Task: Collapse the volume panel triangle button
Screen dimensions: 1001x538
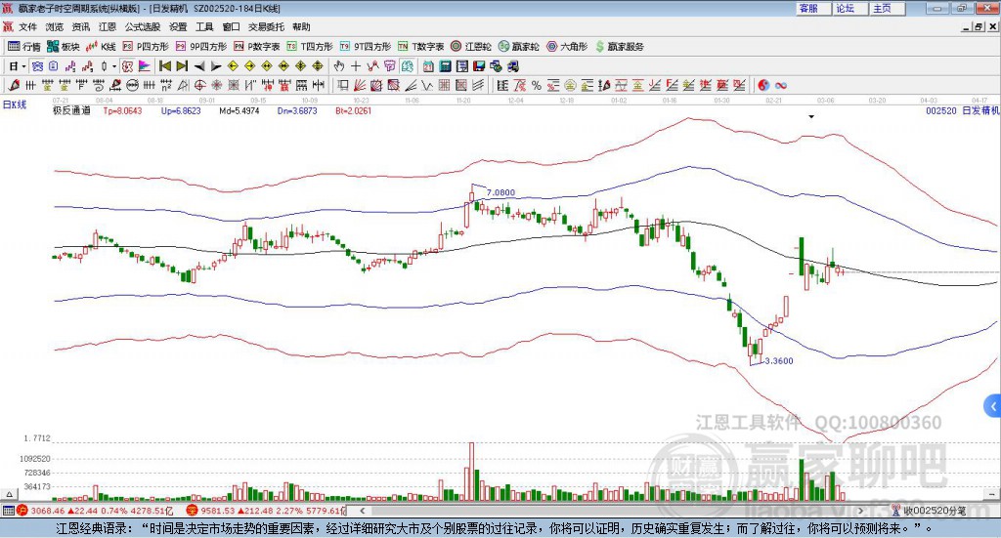Action: pos(9,494)
